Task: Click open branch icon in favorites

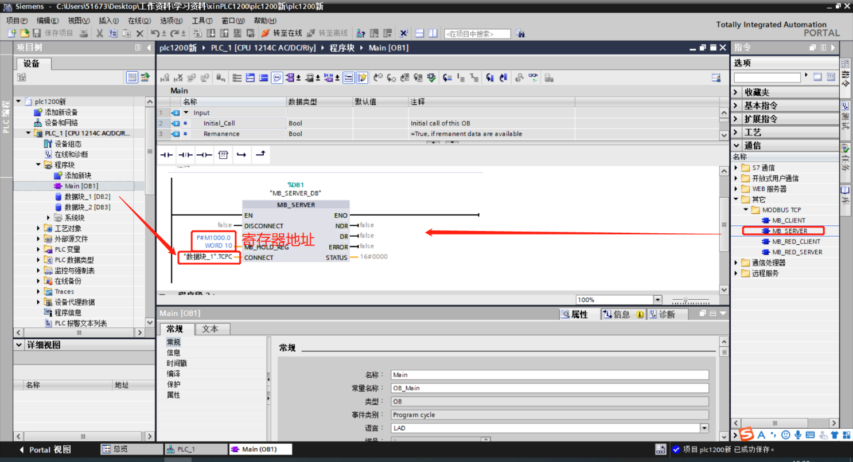Action: point(242,155)
